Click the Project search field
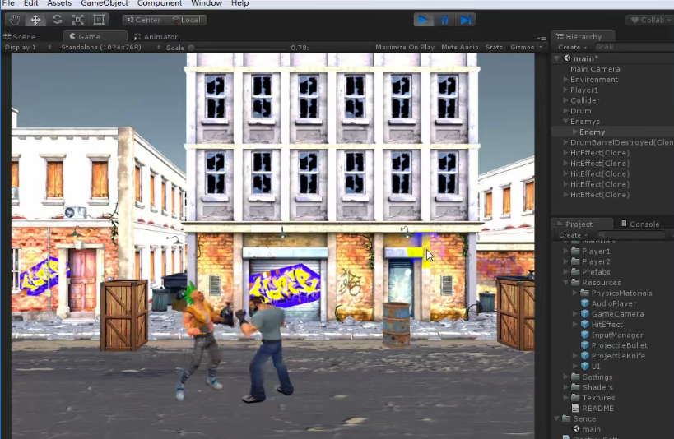674x439 pixels. point(630,235)
